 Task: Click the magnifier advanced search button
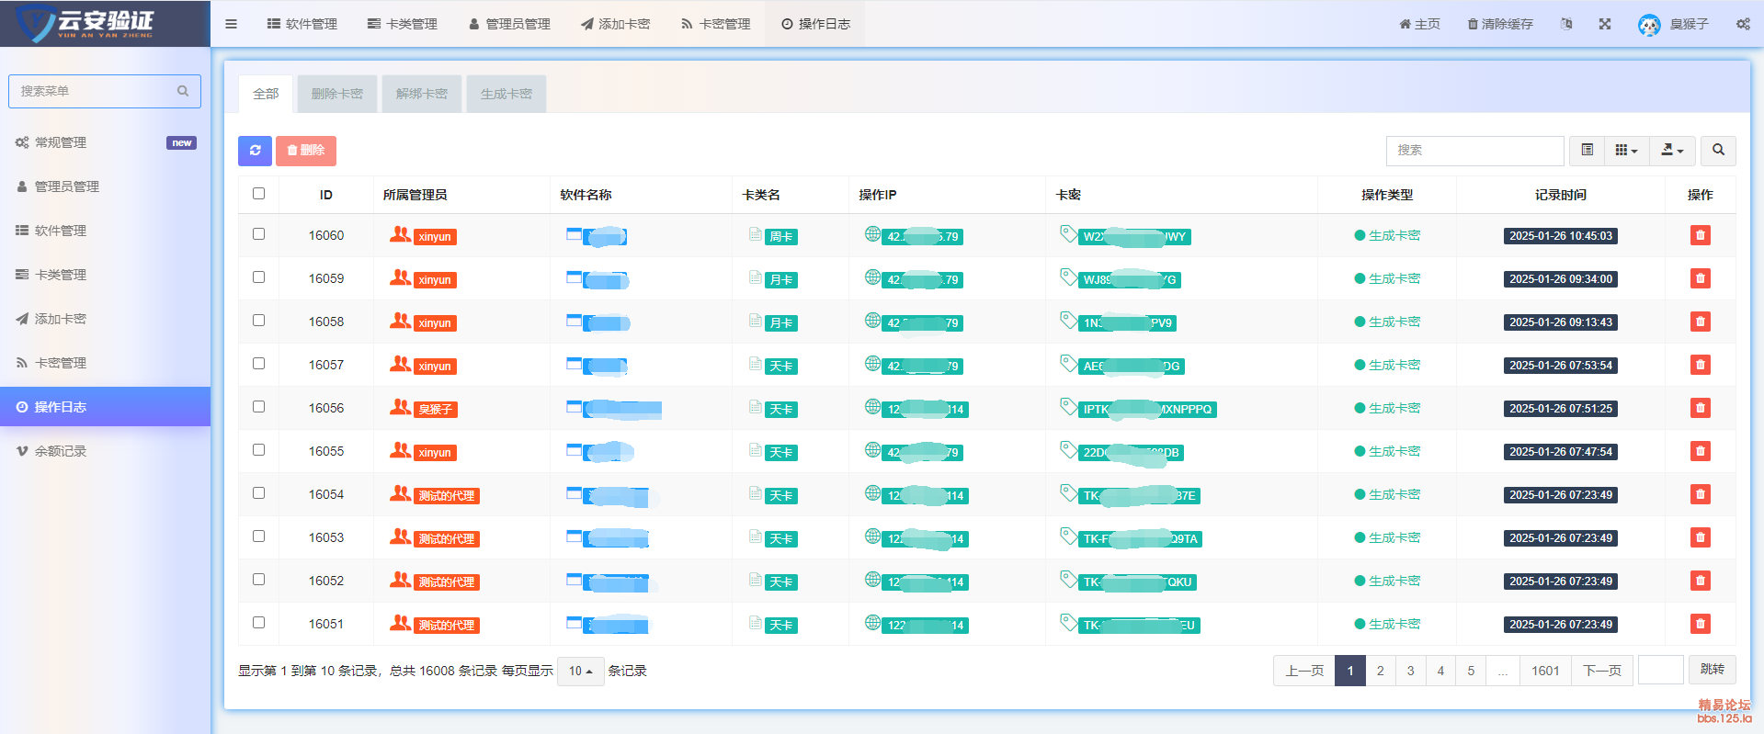pyautogui.click(x=1717, y=150)
